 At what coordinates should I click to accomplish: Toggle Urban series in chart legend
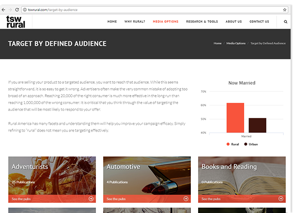(251, 144)
